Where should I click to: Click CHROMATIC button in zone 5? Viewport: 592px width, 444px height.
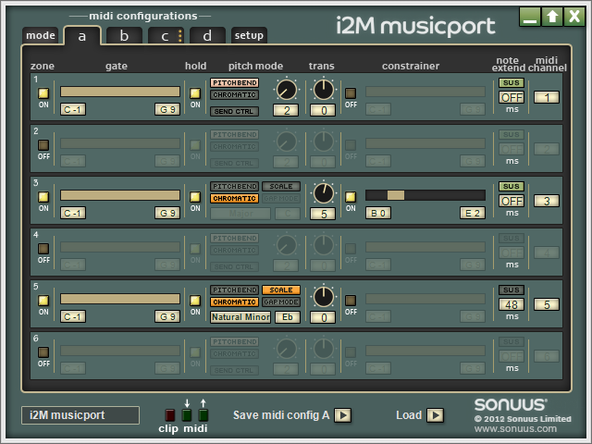tap(234, 302)
